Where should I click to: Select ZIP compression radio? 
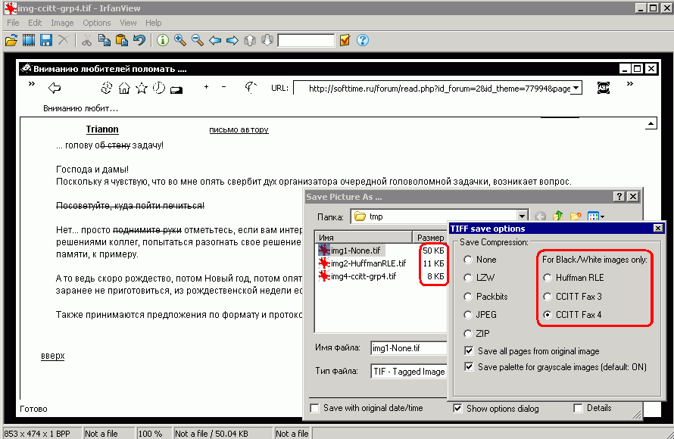(x=468, y=334)
